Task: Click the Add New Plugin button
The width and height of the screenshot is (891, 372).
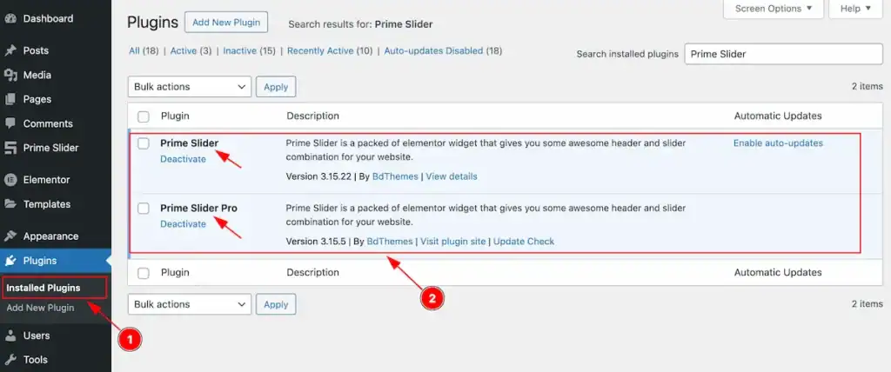Action: tap(226, 23)
